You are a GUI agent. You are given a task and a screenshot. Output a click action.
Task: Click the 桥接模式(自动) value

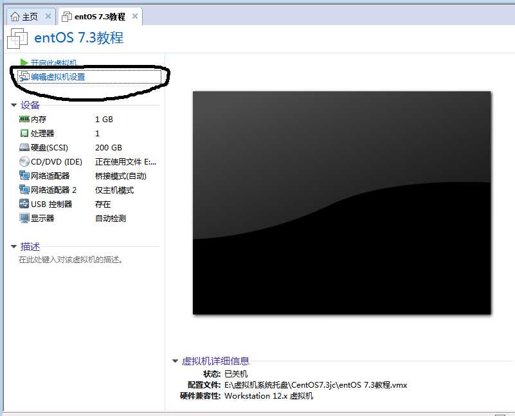coord(121,176)
